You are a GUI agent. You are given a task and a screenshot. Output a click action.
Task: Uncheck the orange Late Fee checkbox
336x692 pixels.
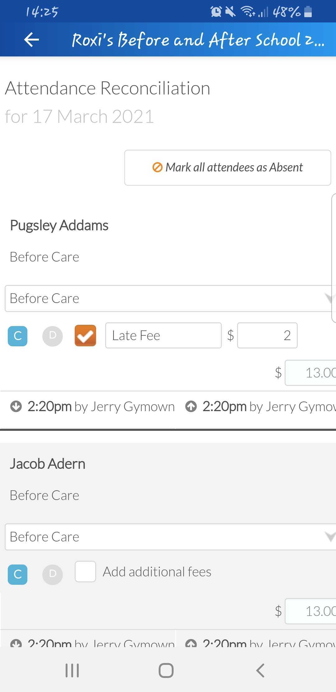(85, 336)
